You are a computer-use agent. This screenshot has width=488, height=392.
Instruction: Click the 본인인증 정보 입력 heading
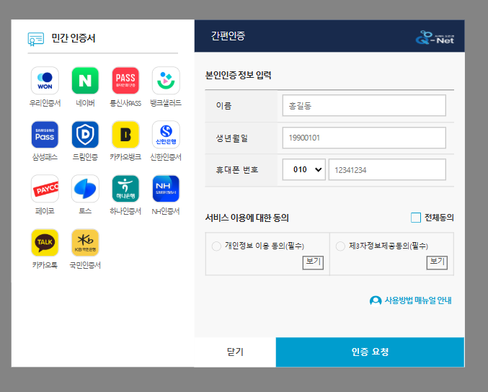click(x=238, y=75)
